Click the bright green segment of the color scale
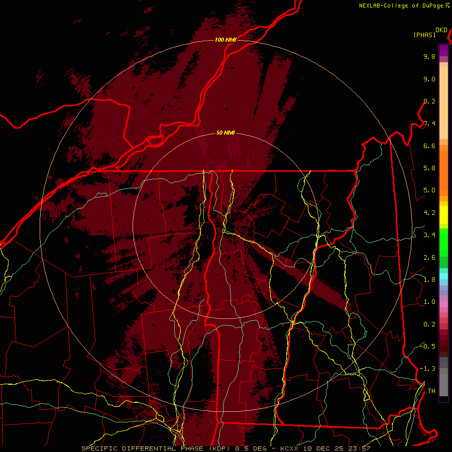The width and height of the screenshot is (452, 452). pos(443,242)
